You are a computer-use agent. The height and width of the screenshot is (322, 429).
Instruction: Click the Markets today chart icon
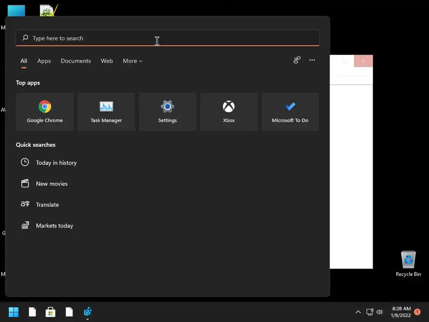(x=25, y=225)
